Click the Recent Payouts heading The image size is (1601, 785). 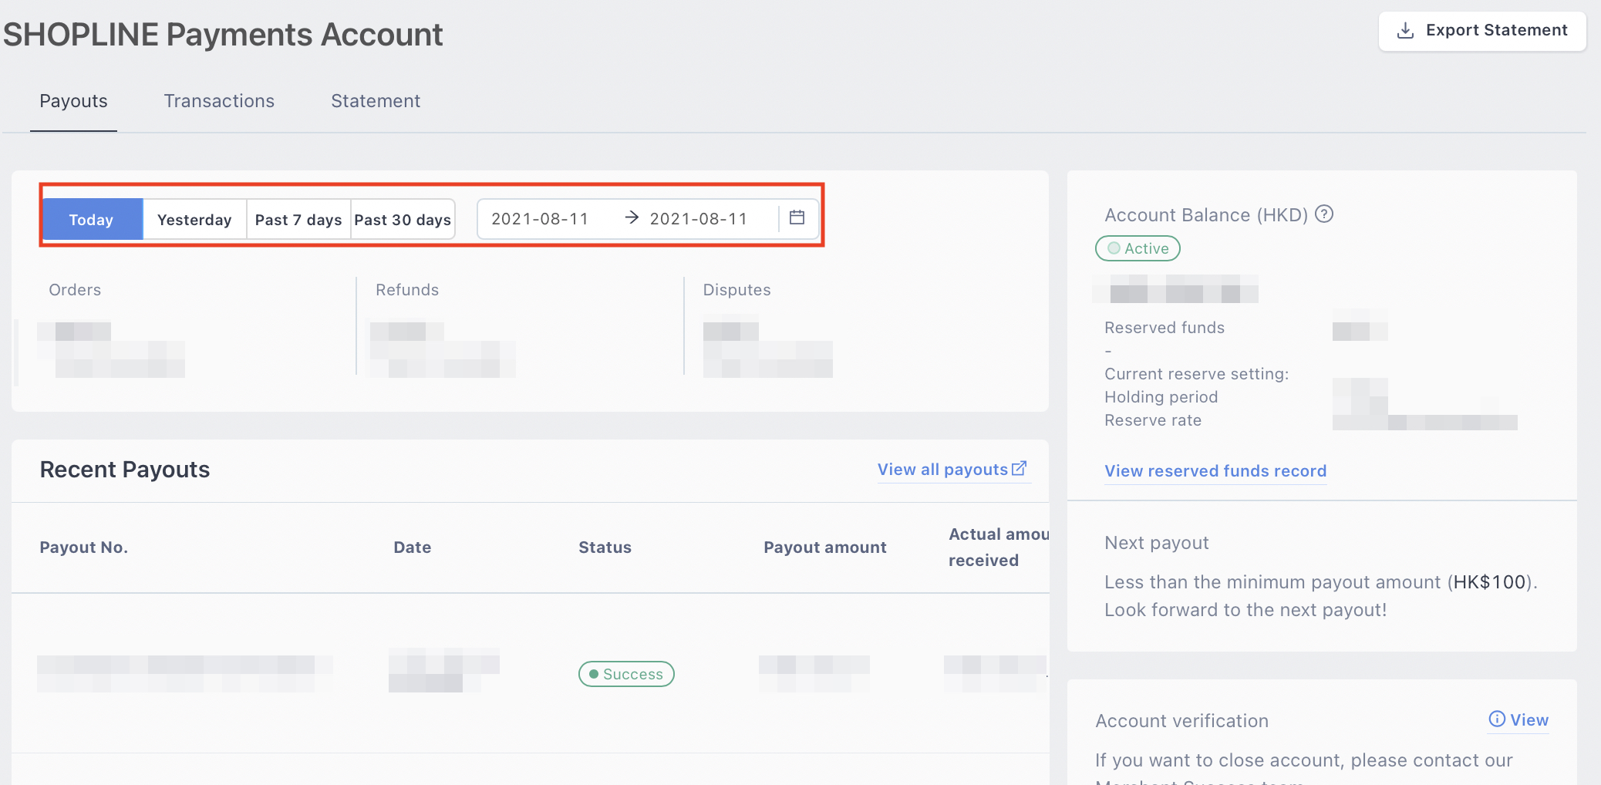(125, 470)
